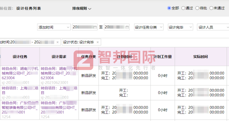Viewport: 229px width, 121px height.
Task: Open the 设计任务分类 dropdown
Action: click(x=149, y=27)
